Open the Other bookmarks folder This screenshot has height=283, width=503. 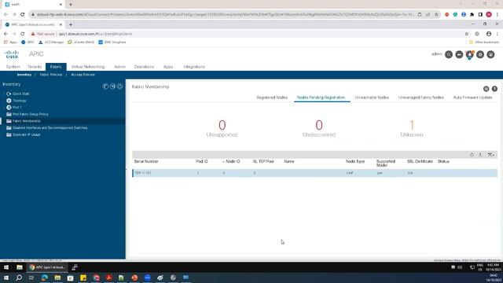pos(484,42)
